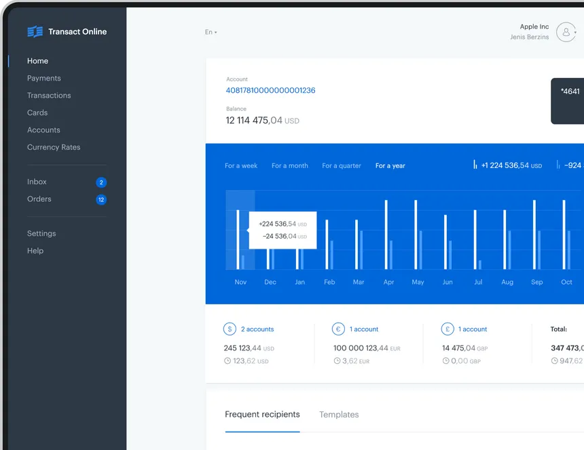584x450 pixels.
Task: Open the Frequent recipients tab
Action: coord(262,414)
